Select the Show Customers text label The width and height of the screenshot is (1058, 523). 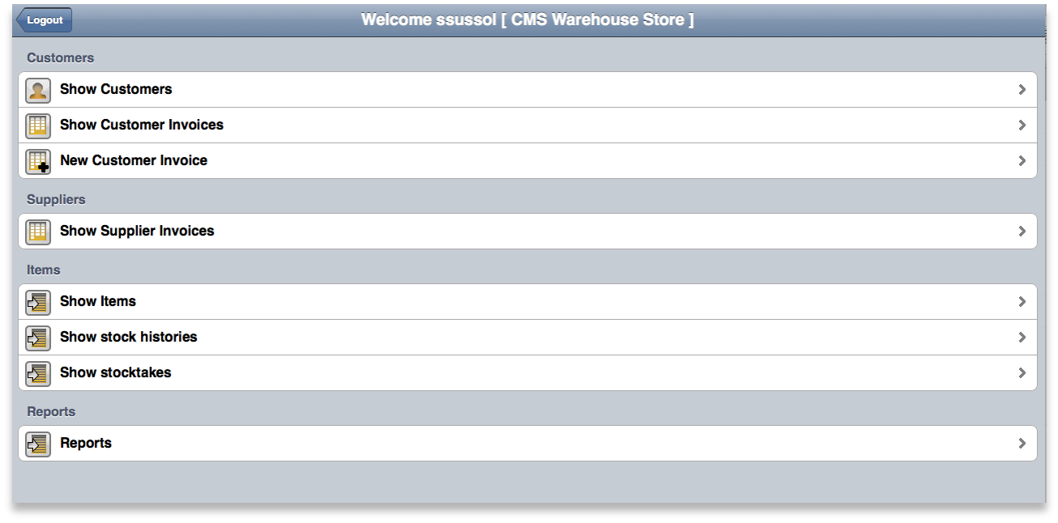tap(116, 89)
